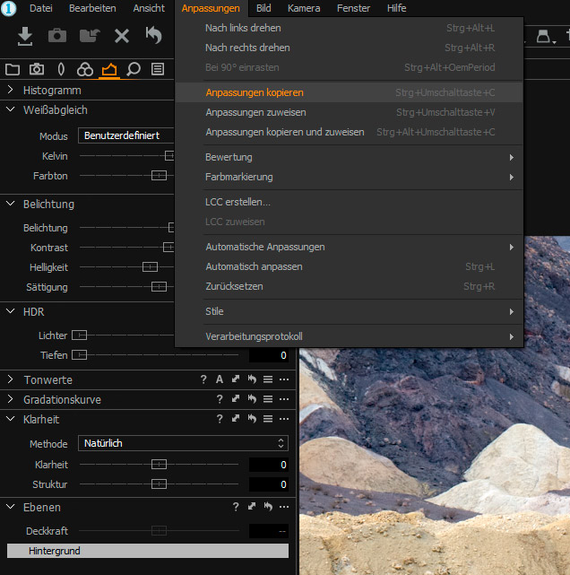Expand the Histogramm panel
This screenshot has width=570, height=575.
pos(10,90)
